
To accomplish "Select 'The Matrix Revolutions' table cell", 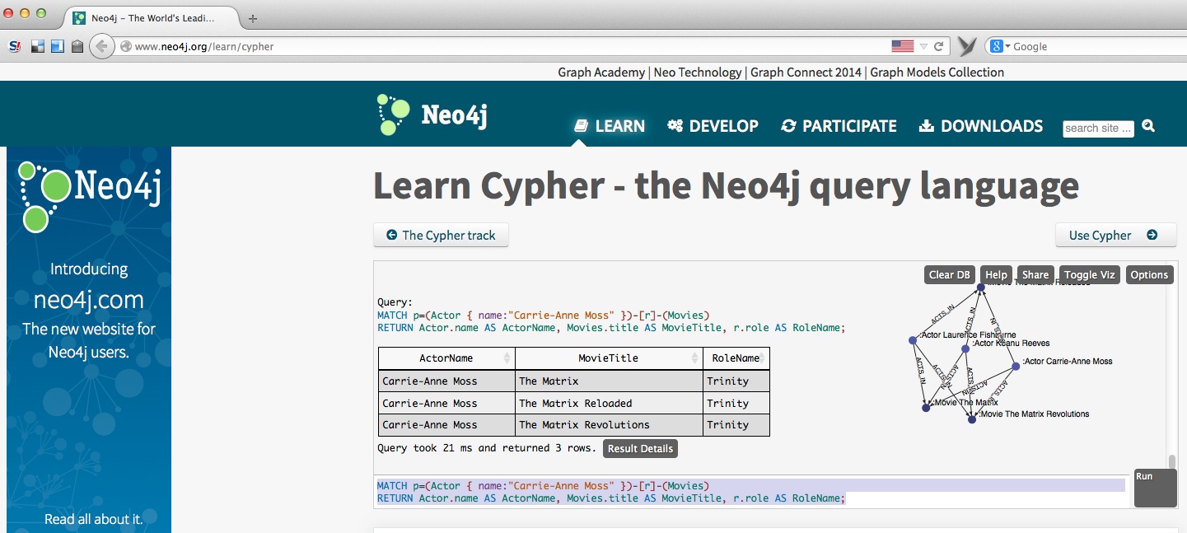I will 609,425.
